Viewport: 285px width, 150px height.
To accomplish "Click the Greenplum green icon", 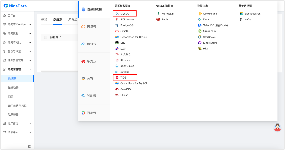I will click(200, 31).
